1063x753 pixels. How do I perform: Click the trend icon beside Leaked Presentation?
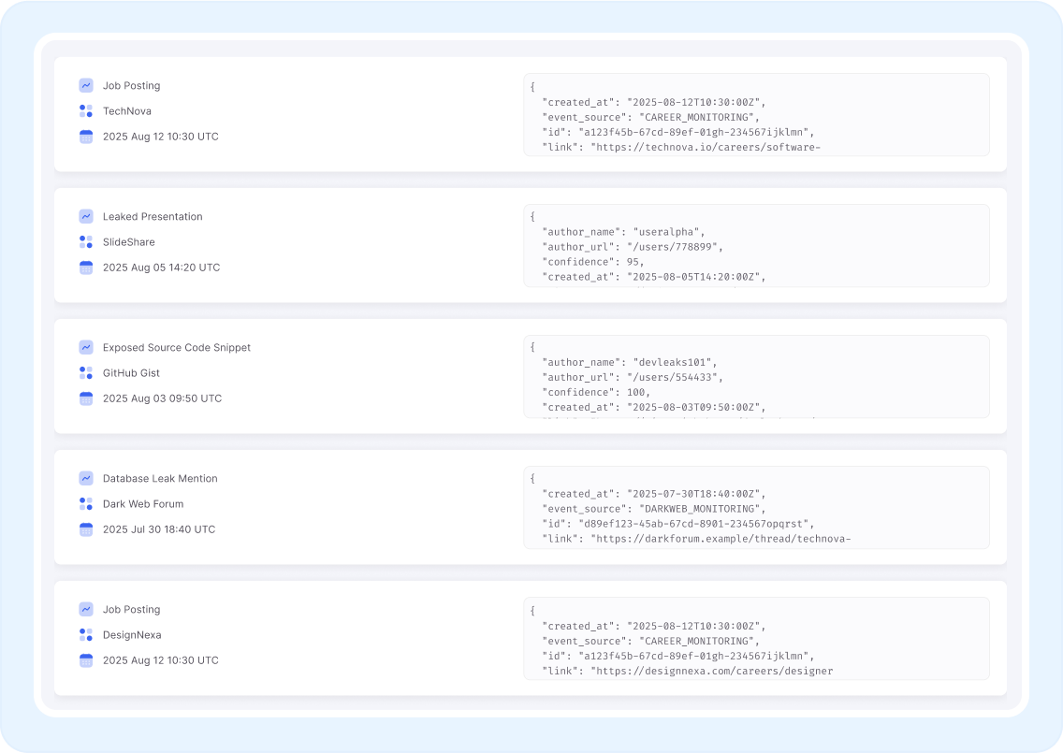tap(86, 216)
